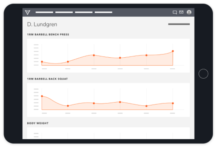Click the Body Weight section title

(38, 123)
